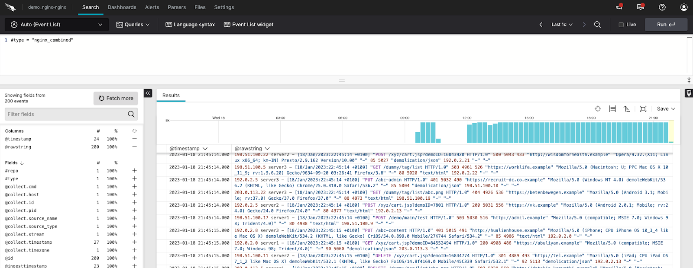Sort the Fields list via arrow

tap(22, 163)
